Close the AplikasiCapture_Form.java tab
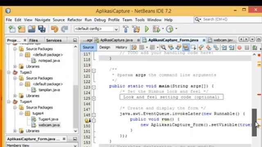Screen dimensions: 262x147 click(x=204, y=40)
